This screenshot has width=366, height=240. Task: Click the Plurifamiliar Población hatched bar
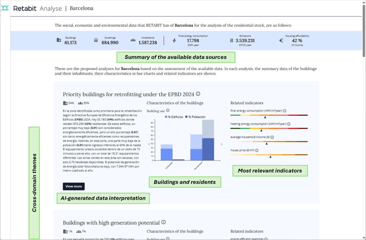pyautogui.click(x=208, y=140)
